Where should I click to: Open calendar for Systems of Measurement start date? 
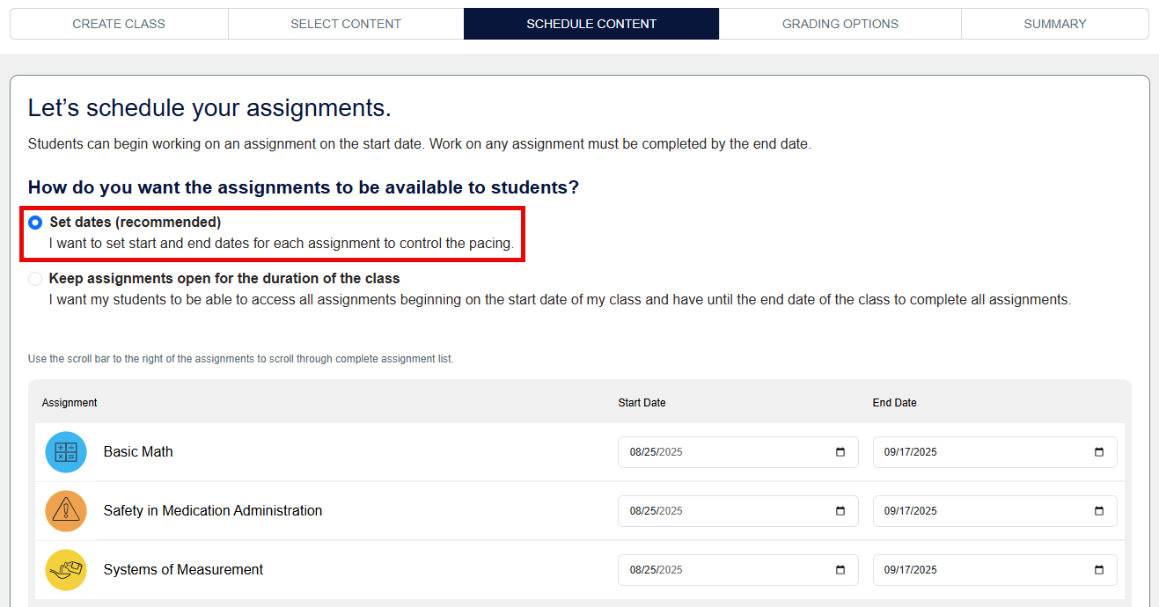click(x=840, y=570)
